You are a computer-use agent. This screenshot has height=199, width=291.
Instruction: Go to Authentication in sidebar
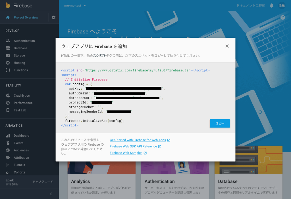click(24, 41)
